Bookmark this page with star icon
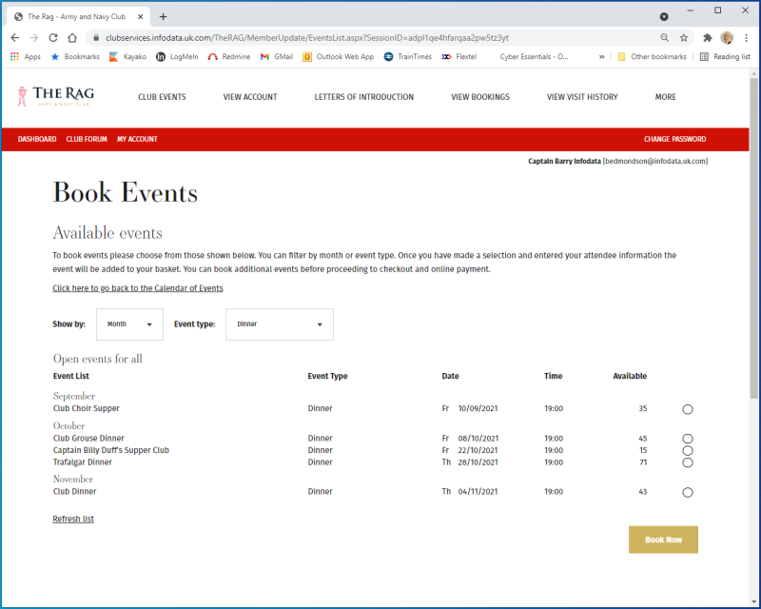 (683, 38)
